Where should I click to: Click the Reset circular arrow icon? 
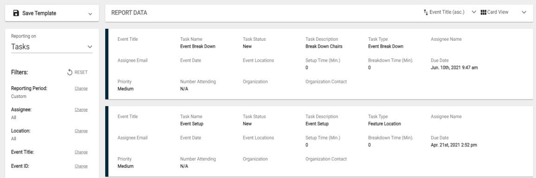click(x=70, y=72)
